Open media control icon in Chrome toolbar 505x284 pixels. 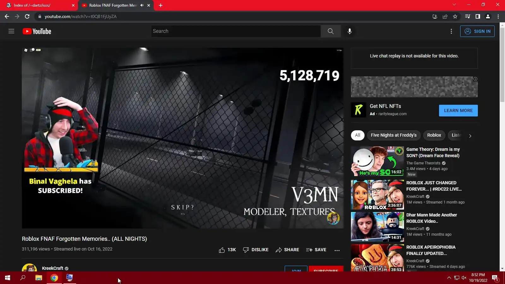tap(467, 16)
